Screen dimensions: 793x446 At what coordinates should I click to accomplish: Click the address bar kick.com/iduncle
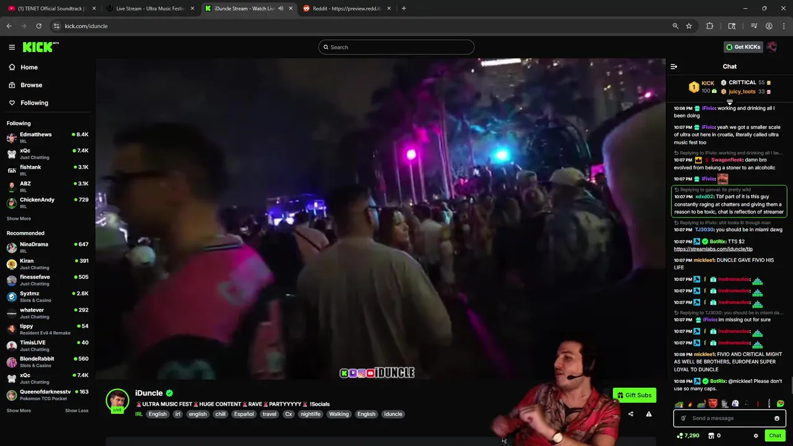(86, 26)
